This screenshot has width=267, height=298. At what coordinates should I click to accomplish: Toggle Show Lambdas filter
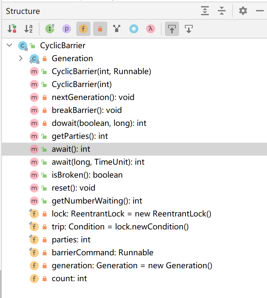(x=151, y=29)
